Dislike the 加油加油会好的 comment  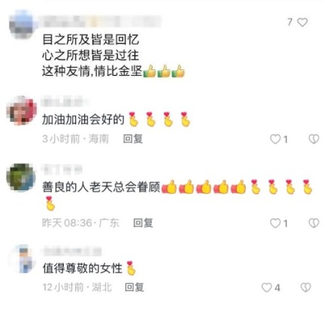(313, 139)
